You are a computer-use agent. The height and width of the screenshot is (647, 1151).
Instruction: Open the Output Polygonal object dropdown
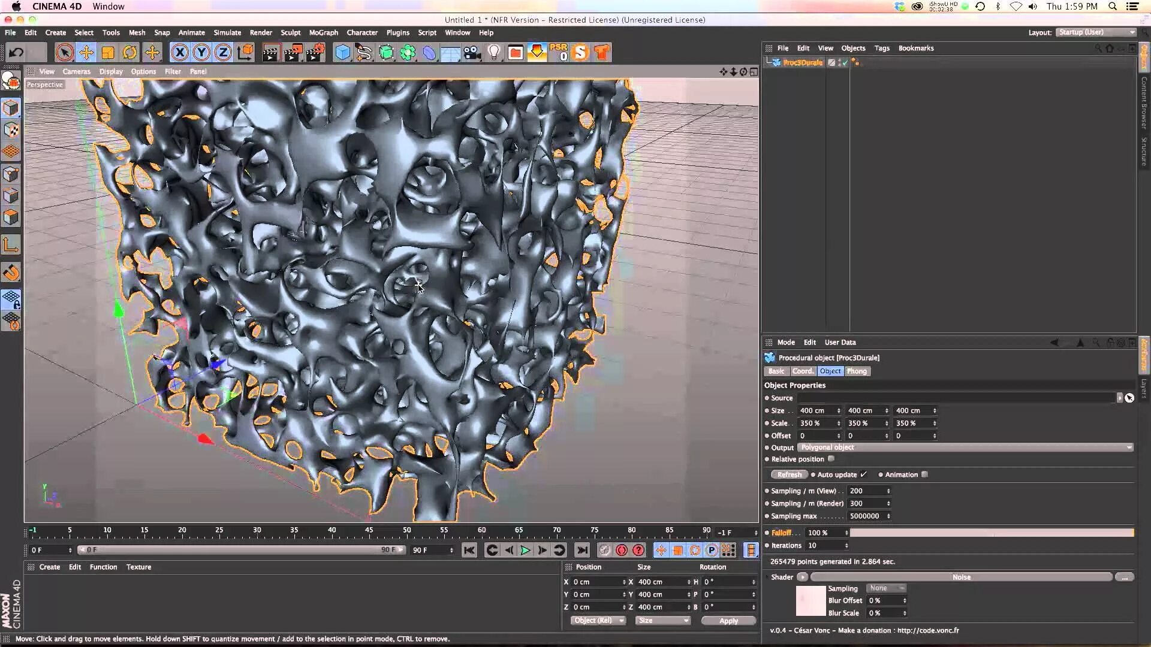965,448
